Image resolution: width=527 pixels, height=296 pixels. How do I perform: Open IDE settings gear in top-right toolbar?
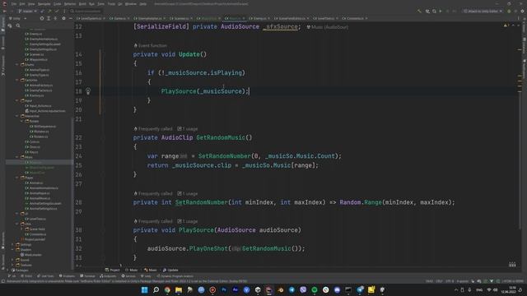pyautogui.click(x=523, y=11)
